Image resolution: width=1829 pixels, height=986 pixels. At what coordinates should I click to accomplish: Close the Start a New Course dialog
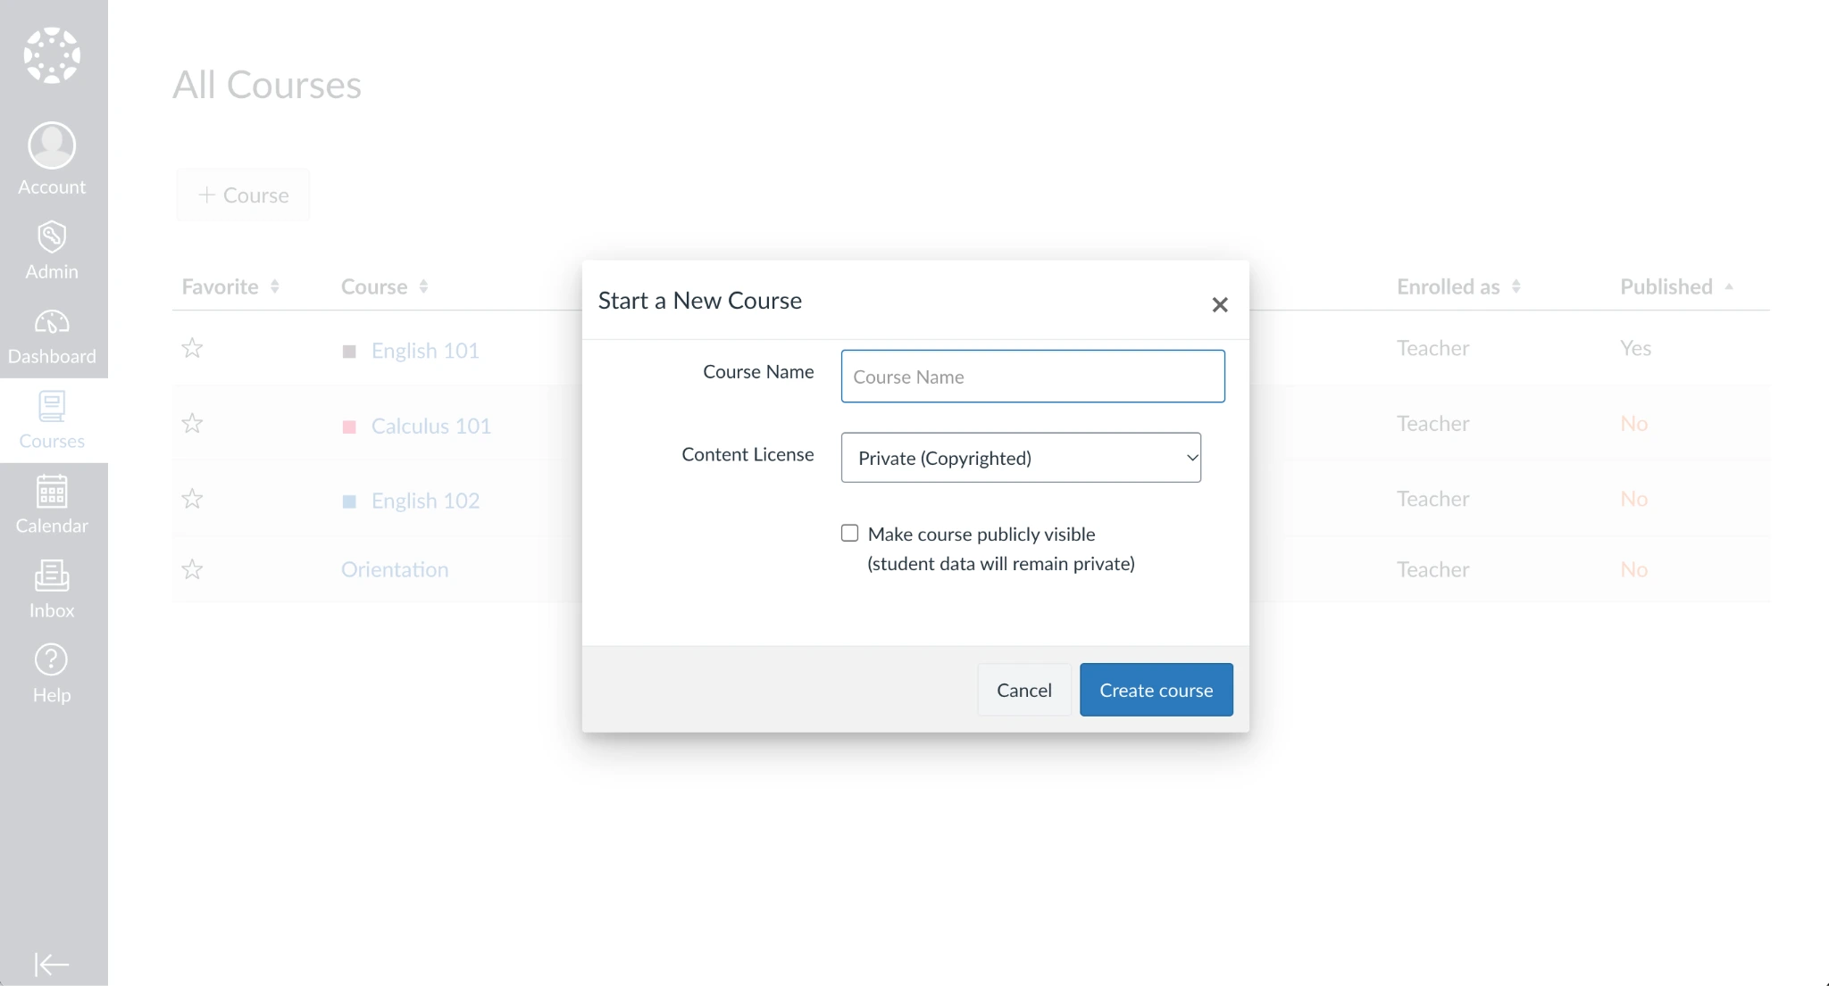tap(1220, 305)
